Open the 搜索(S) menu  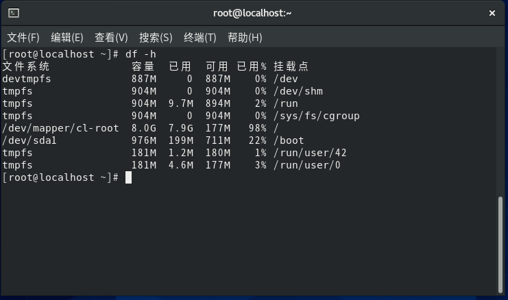[156, 38]
